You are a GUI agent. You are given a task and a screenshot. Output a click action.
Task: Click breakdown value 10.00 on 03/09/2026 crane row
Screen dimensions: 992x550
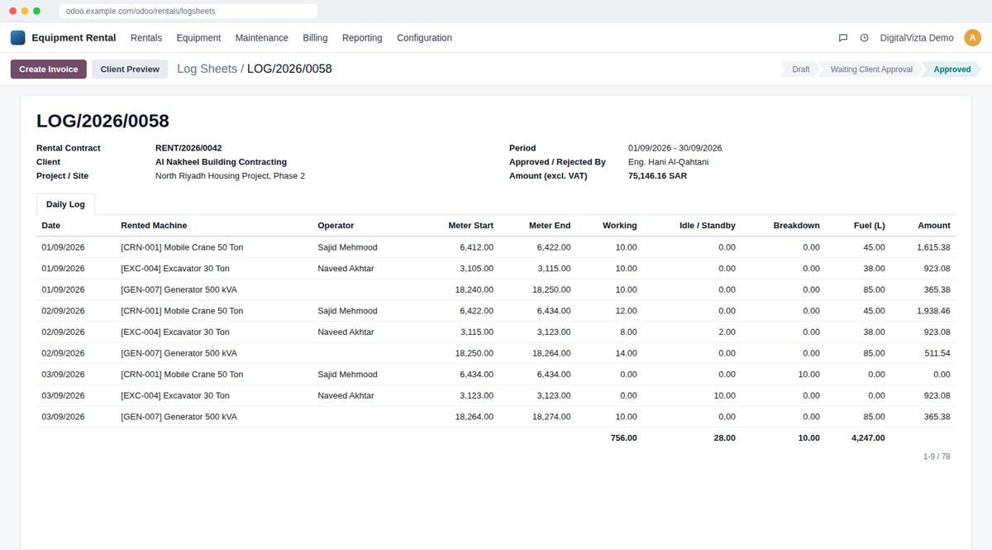click(808, 375)
